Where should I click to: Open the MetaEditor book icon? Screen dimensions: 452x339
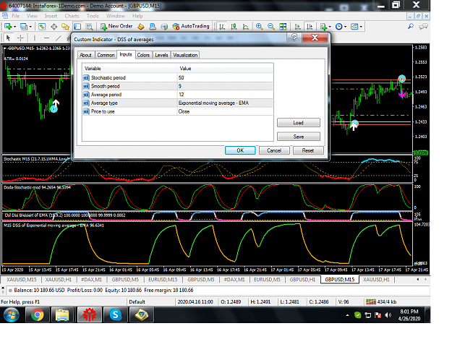coord(141,27)
